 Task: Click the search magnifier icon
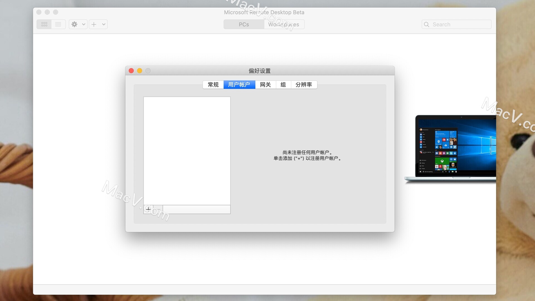[427, 24]
